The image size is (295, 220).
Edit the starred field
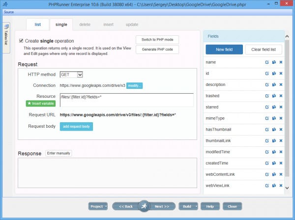(267, 107)
